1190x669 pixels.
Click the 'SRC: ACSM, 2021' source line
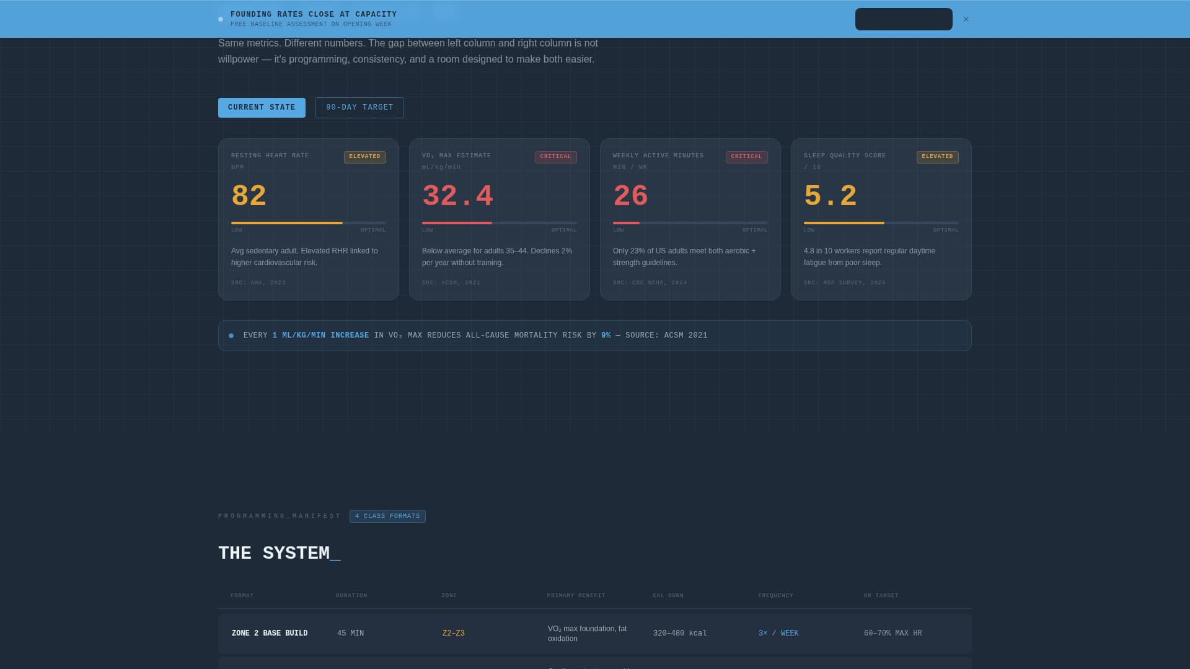(451, 283)
